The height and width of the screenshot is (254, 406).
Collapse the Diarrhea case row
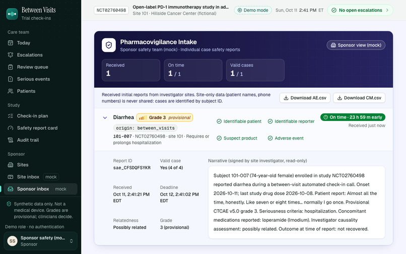coord(105,117)
